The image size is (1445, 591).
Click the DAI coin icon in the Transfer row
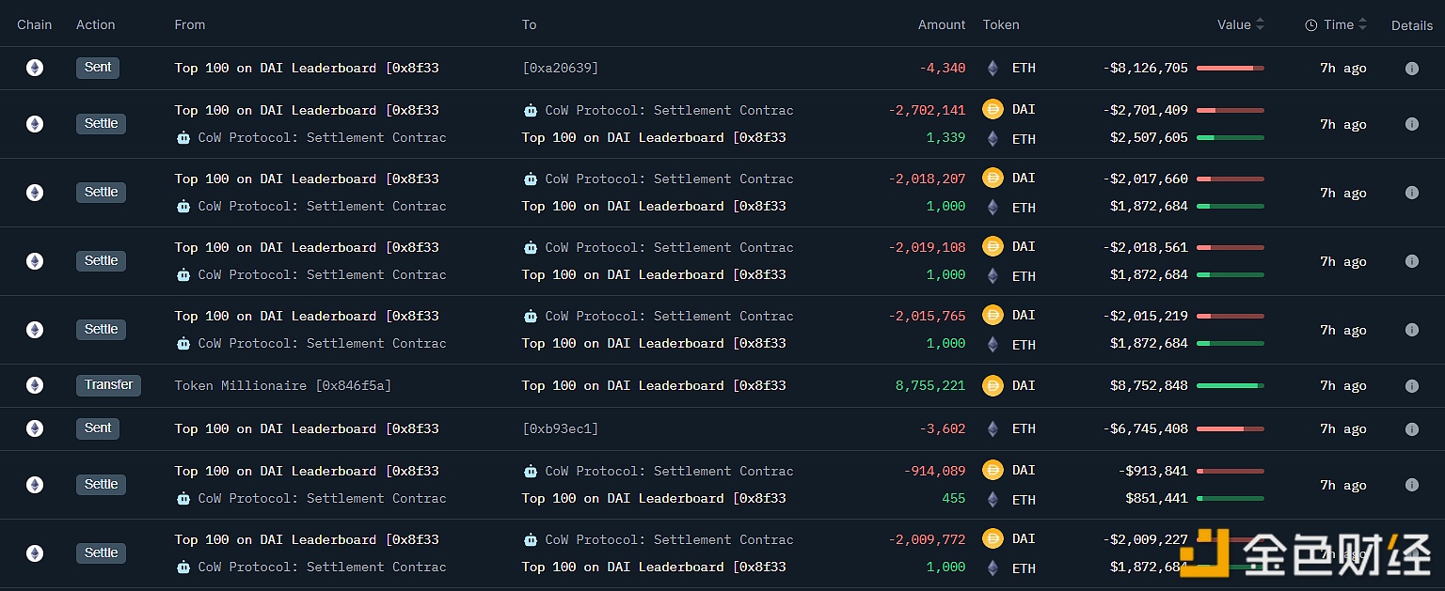(992, 385)
